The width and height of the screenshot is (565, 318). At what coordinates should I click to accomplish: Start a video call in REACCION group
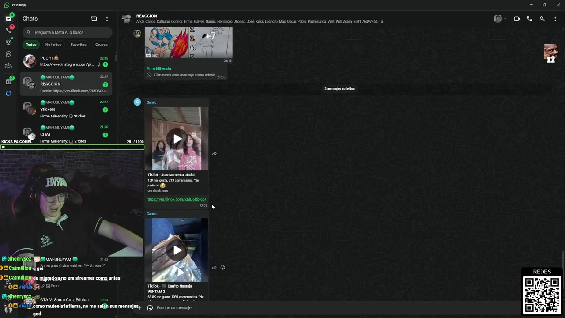517,19
